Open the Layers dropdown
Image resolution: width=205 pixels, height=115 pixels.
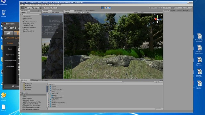click(178, 8)
